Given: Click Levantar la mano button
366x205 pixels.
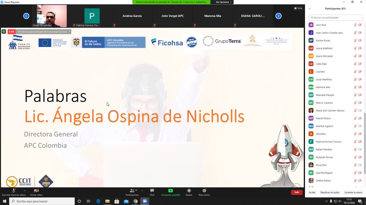Looking at the screenshot, I should 353,192.
